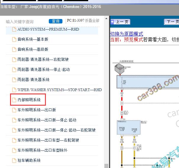Click document icon beside 音响系统—基本版
This screenshot has height=168, width=179.
(14, 39)
